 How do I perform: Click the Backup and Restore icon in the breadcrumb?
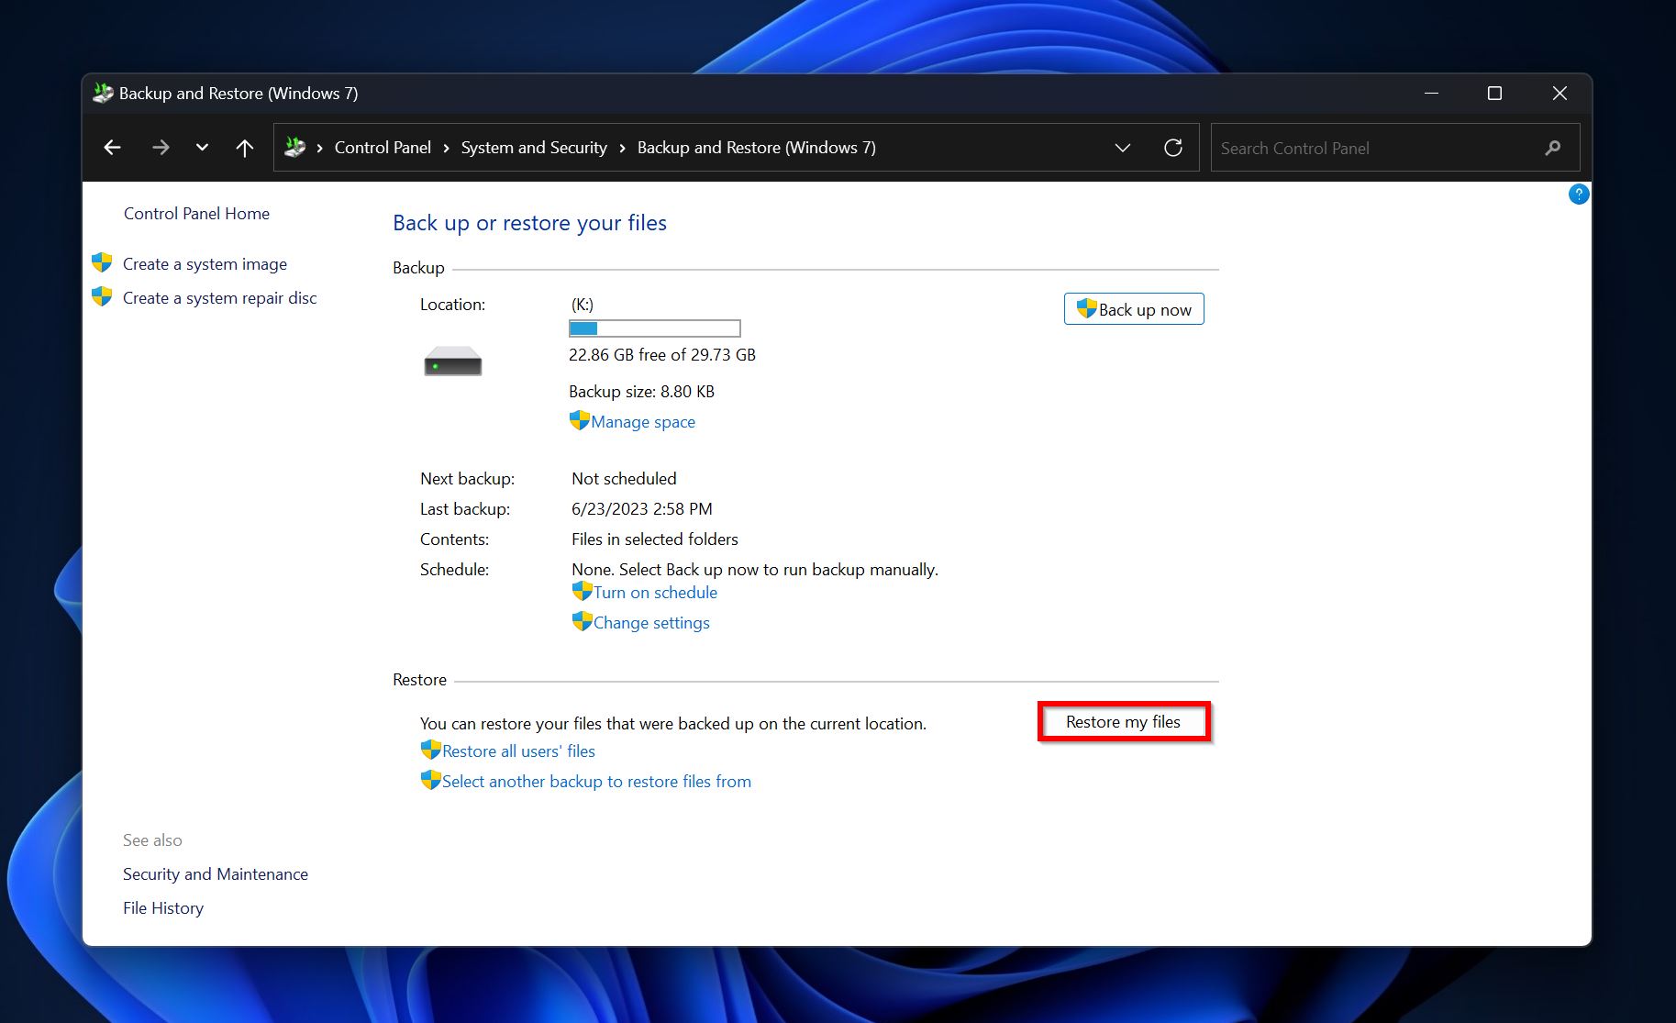click(x=294, y=147)
